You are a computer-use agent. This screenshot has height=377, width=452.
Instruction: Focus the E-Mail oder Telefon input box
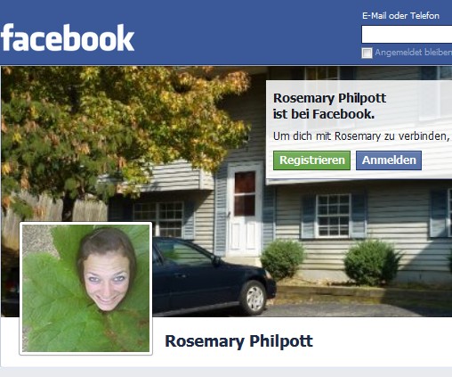pyautogui.click(x=407, y=34)
